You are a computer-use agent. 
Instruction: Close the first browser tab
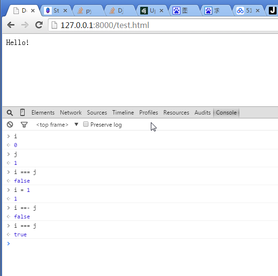point(33,11)
